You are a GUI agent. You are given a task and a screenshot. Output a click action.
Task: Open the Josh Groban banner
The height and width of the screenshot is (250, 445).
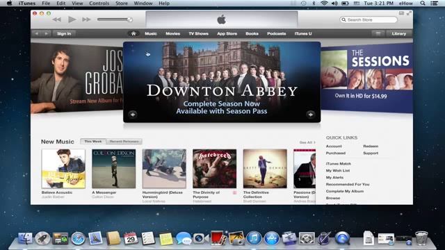click(77, 78)
